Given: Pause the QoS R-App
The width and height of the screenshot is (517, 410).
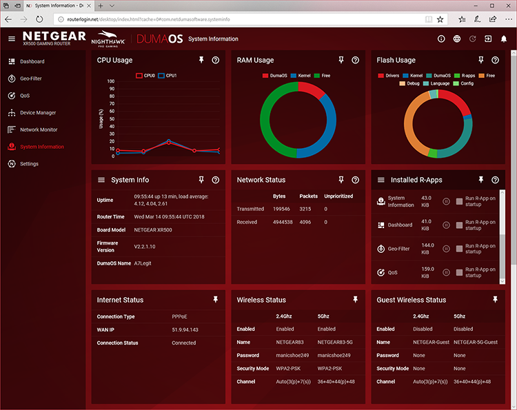Looking at the screenshot, I should 446,273.
